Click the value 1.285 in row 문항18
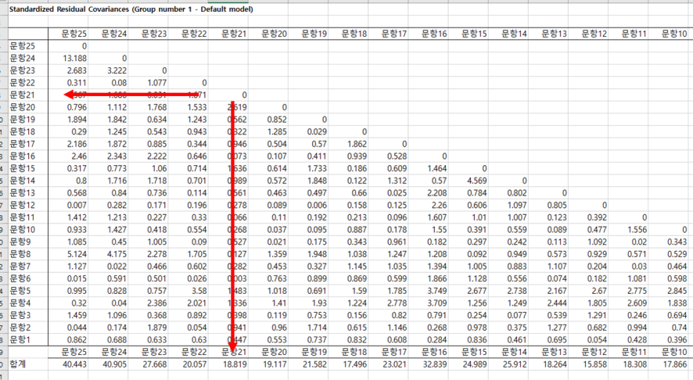 pos(277,131)
